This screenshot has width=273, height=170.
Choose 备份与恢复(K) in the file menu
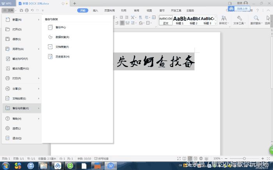tap(22, 108)
